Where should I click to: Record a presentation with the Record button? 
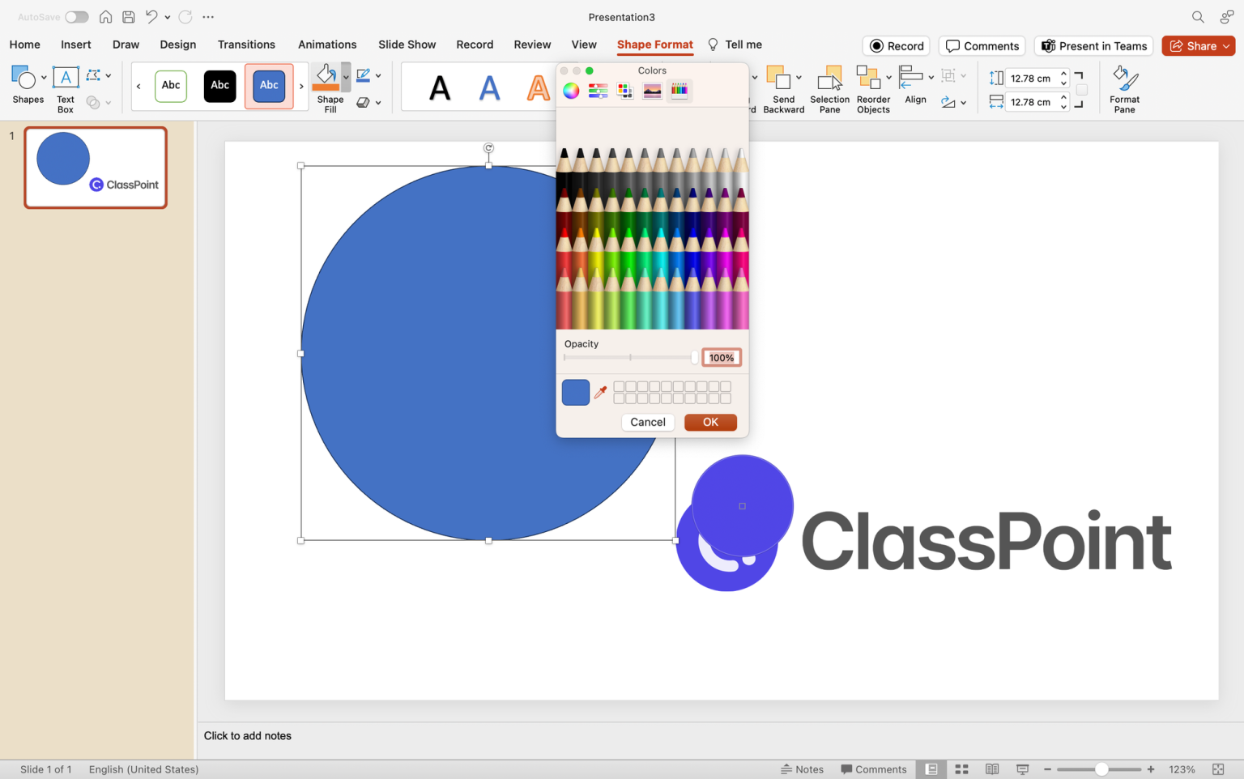coord(896,45)
